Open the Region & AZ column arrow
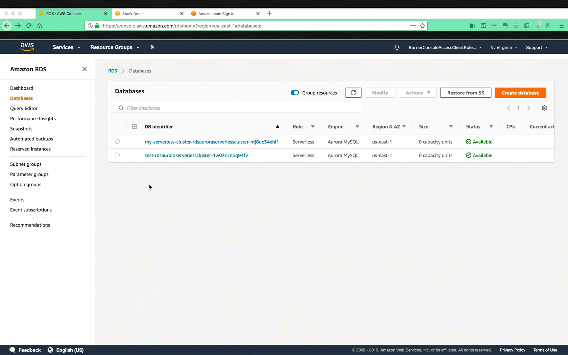This screenshot has height=355, width=568. (404, 126)
